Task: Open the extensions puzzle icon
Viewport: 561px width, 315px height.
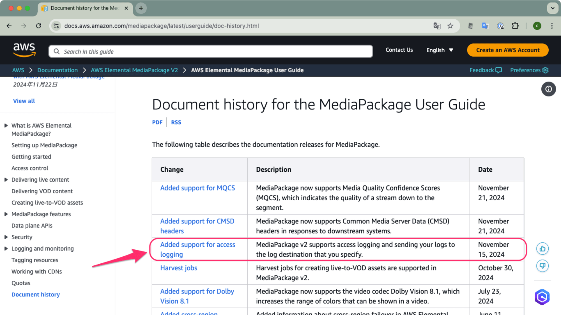Action: [x=515, y=26]
